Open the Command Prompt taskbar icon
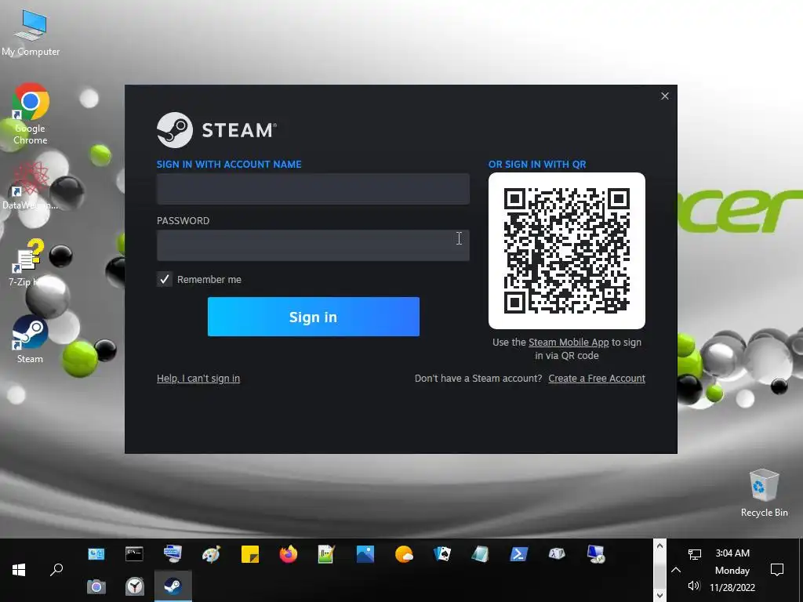Image resolution: width=803 pixels, height=602 pixels. [134, 554]
